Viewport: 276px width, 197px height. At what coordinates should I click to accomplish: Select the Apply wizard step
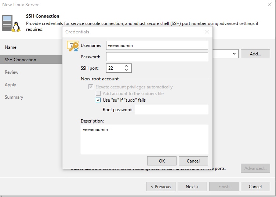pyautogui.click(x=10, y=85)
